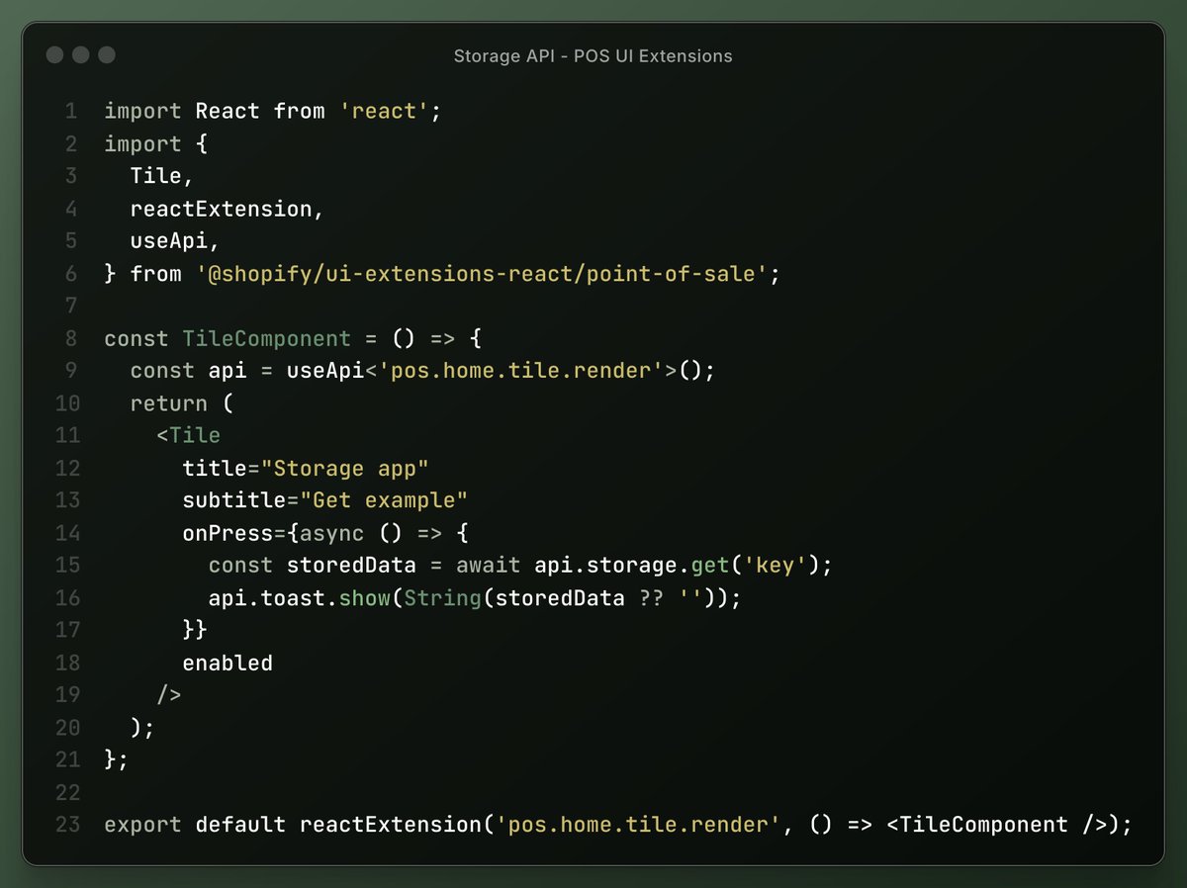Viewport: 1187px width, 888px height.
Task: Click the 'react' import string on line 1
Action: click(384, 112)
